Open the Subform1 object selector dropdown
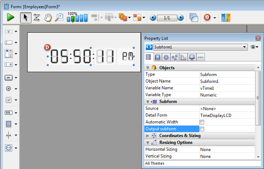The height and width of the screenshot is (169, 264). click(245, 47)
